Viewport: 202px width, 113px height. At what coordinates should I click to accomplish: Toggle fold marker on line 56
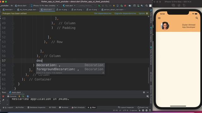13,56
